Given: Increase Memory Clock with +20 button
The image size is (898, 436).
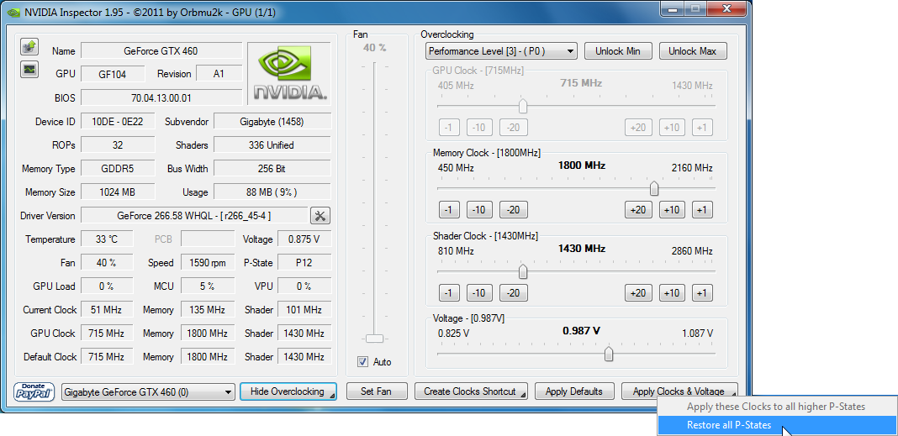Looking at the screenshot, I should 638,210.
